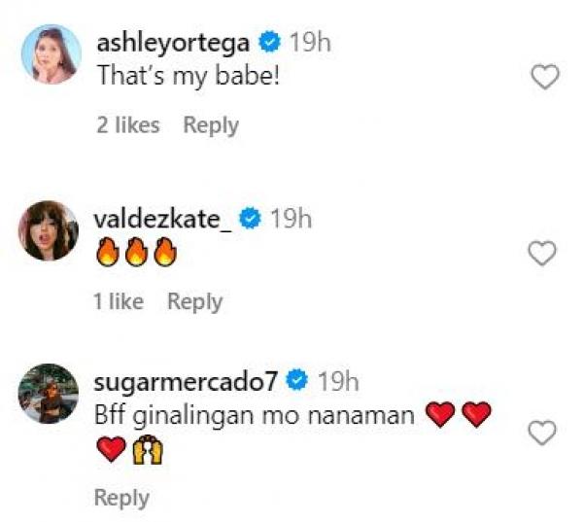
Task: Reply to the "That's my babe!" comment
Action: coord(211,125)
